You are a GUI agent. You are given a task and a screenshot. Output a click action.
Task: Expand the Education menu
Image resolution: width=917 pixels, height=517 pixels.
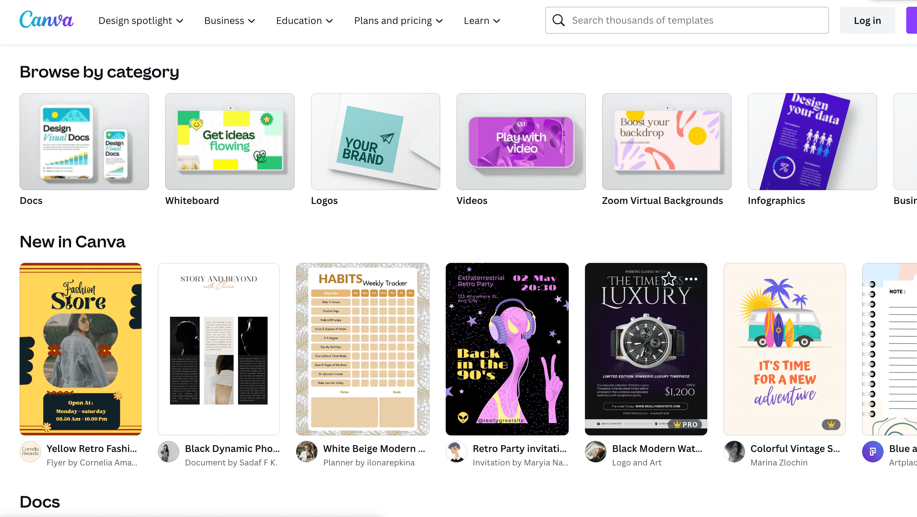[x=305, y=21]
